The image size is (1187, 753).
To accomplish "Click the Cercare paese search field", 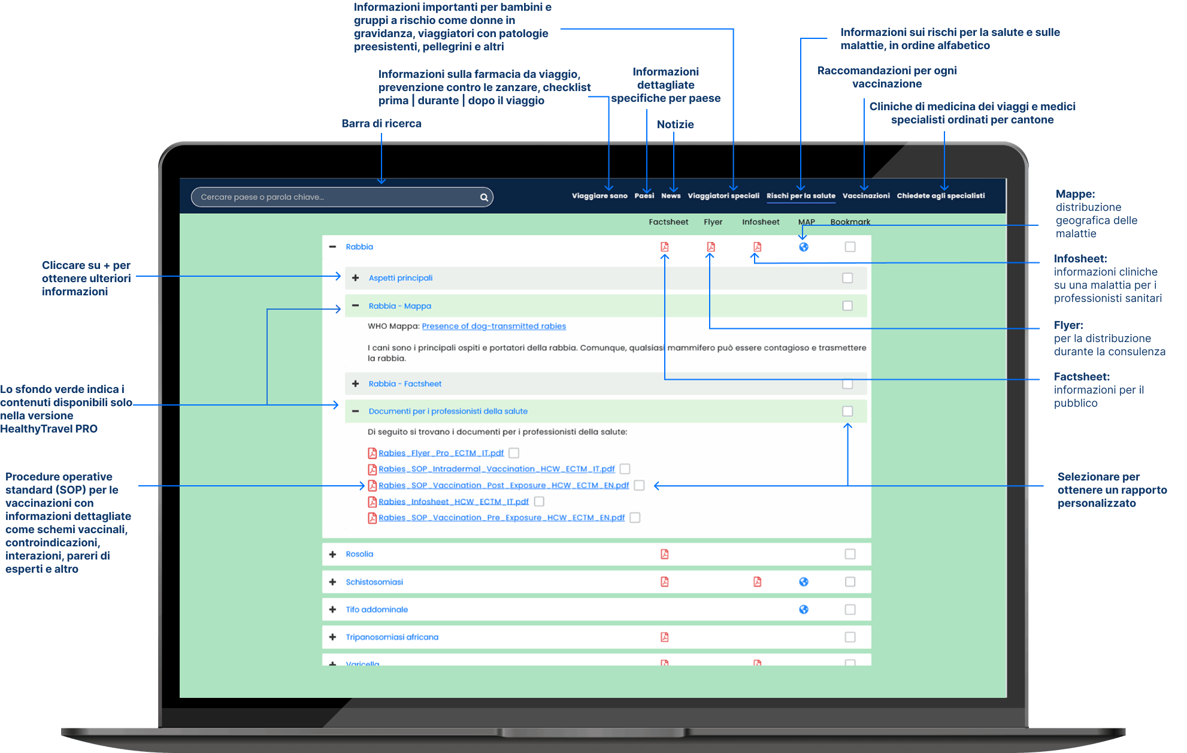I will tap(342, 197).
